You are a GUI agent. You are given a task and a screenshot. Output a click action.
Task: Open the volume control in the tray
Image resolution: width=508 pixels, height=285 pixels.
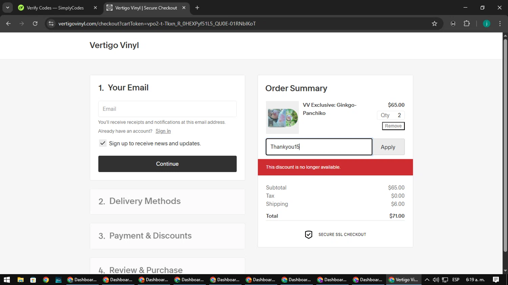pyautogui.click(x=436, y=280)
